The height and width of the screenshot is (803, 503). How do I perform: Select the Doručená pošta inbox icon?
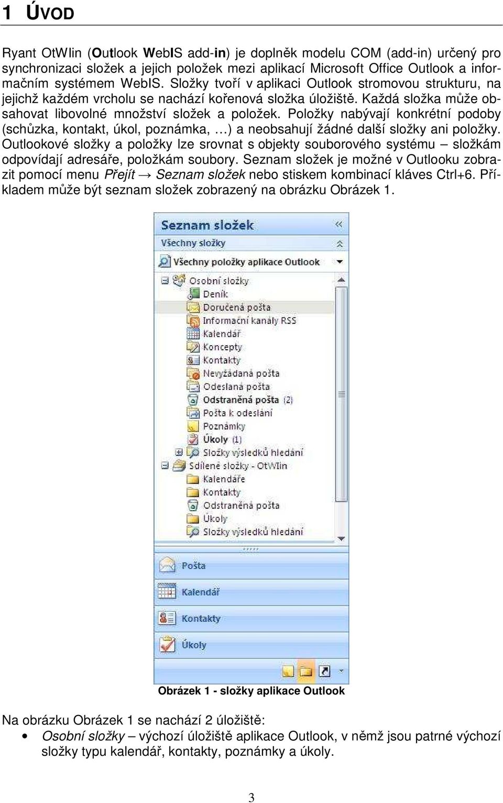(x=193, y=307)
